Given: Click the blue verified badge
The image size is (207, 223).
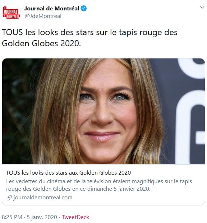Looking at the screenshot, I should point(84,8).
